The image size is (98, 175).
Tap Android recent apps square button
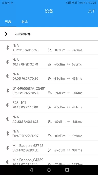(67, 170)
